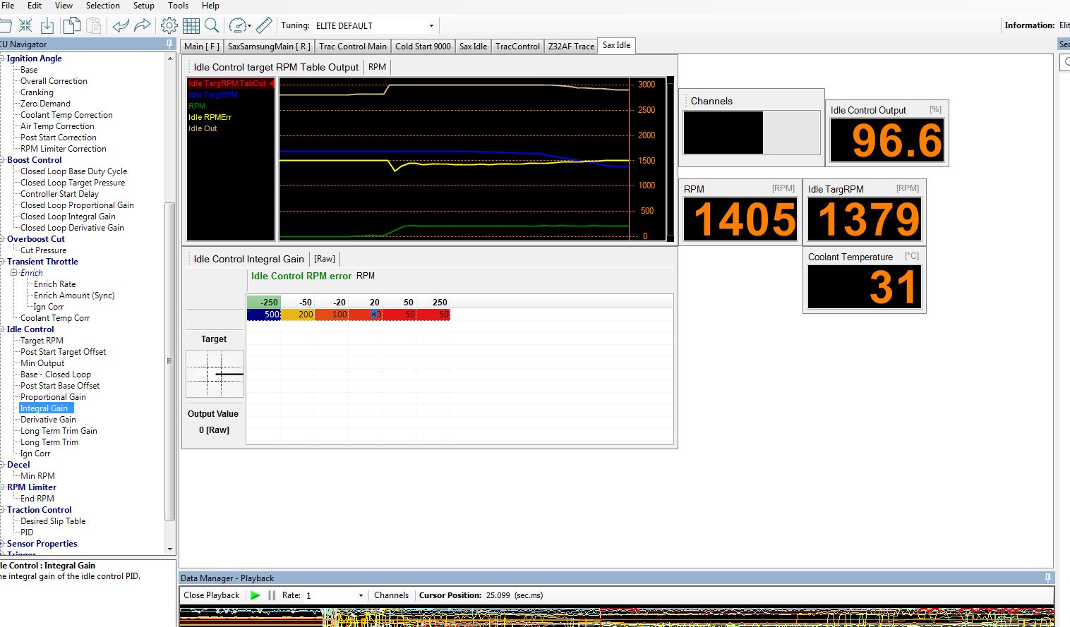The height and width of the screenshot is (627, 1070).
Task: Select the integral gain cell with value 100
Action: (x=332, y=315)
